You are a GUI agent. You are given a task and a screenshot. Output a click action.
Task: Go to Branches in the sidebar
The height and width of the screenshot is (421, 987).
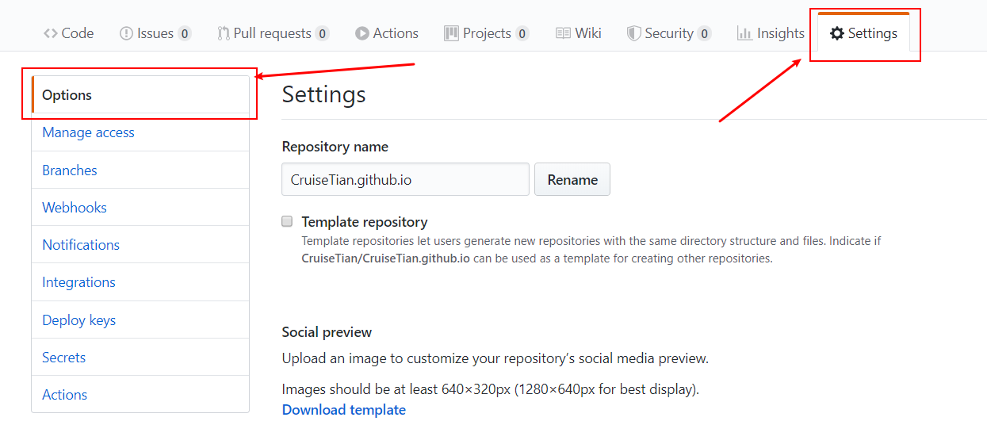click(x=70, y=170)
